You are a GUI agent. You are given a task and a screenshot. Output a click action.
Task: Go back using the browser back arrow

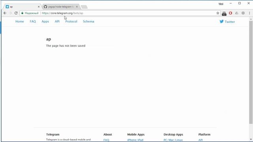[5, 13]
